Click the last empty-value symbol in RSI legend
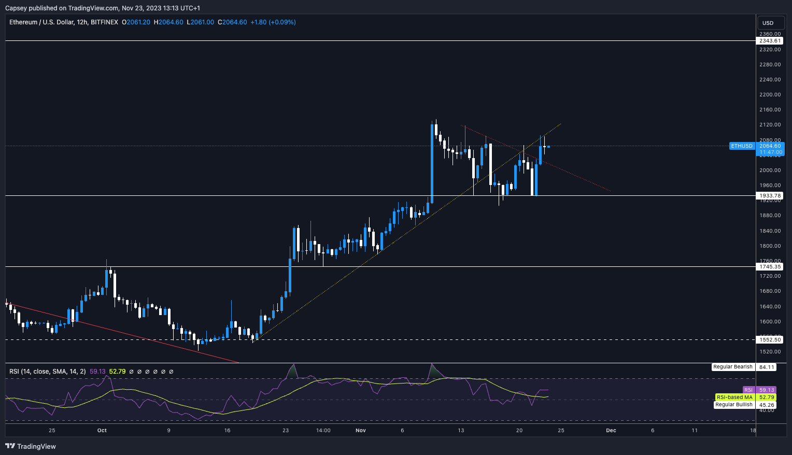Image resolution: width=792 pixels, height=455 pixels. point(171,372)
